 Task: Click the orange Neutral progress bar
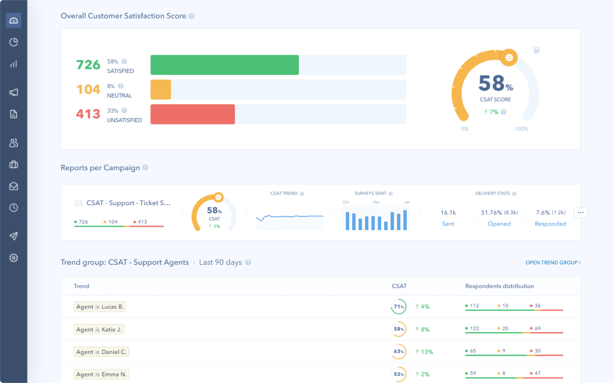tap(161, 89)
